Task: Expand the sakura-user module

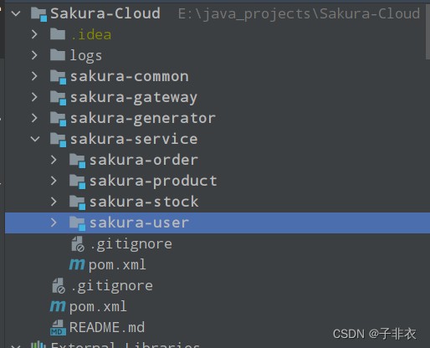Action: click(x=54, y=223)
